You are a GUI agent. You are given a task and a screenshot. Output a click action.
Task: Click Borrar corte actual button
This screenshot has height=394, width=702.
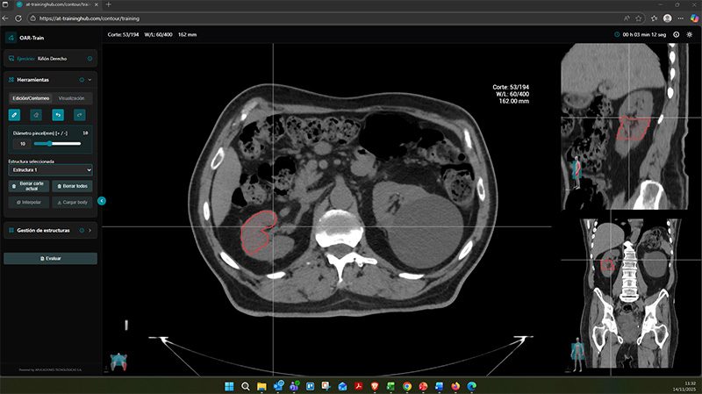coord(28,186)
